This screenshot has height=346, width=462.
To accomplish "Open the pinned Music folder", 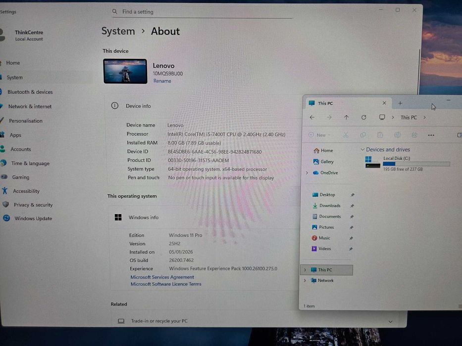I will [x=320, y=238].
